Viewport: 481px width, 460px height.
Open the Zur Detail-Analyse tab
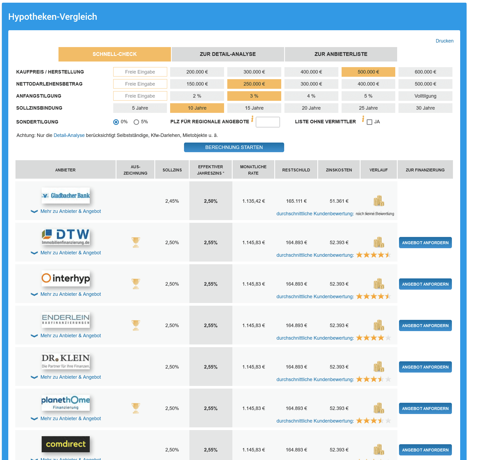(x=228, y=54)
